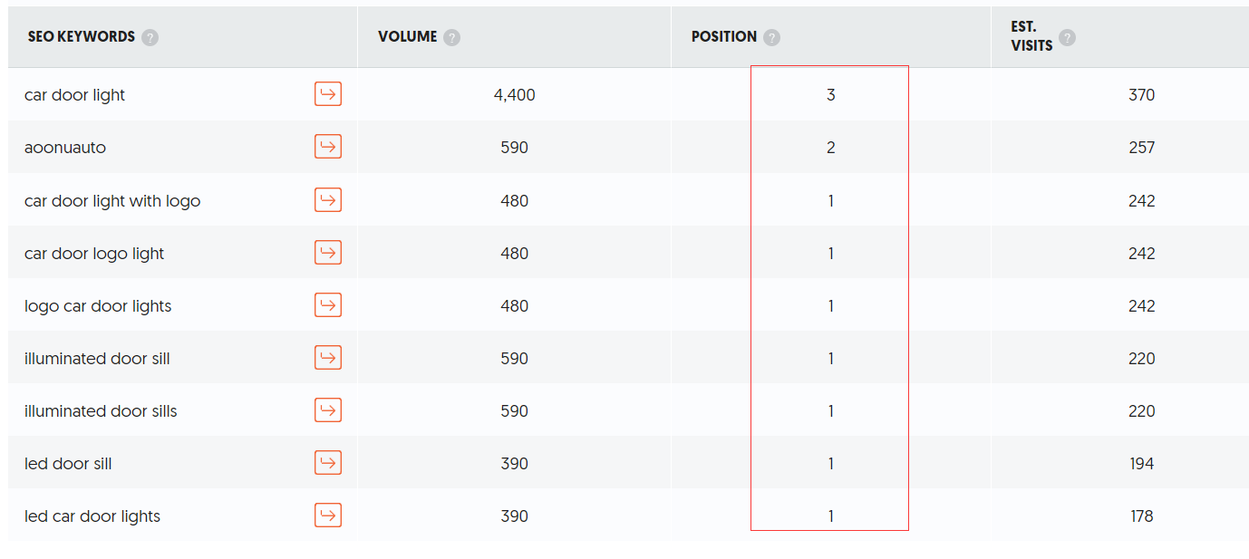This screenshot has width=1249, height=559.
Task: Click arrow icon beside 'illuminated door sill'
Action: 328,357
